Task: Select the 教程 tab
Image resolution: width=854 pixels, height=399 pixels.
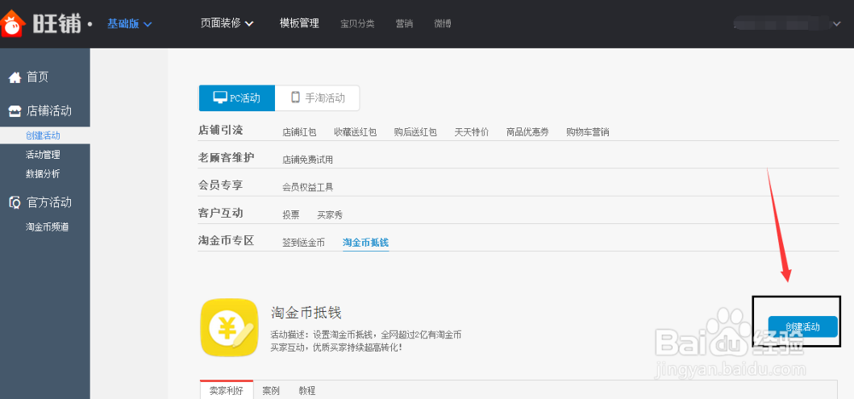Action: pos(307,390)
